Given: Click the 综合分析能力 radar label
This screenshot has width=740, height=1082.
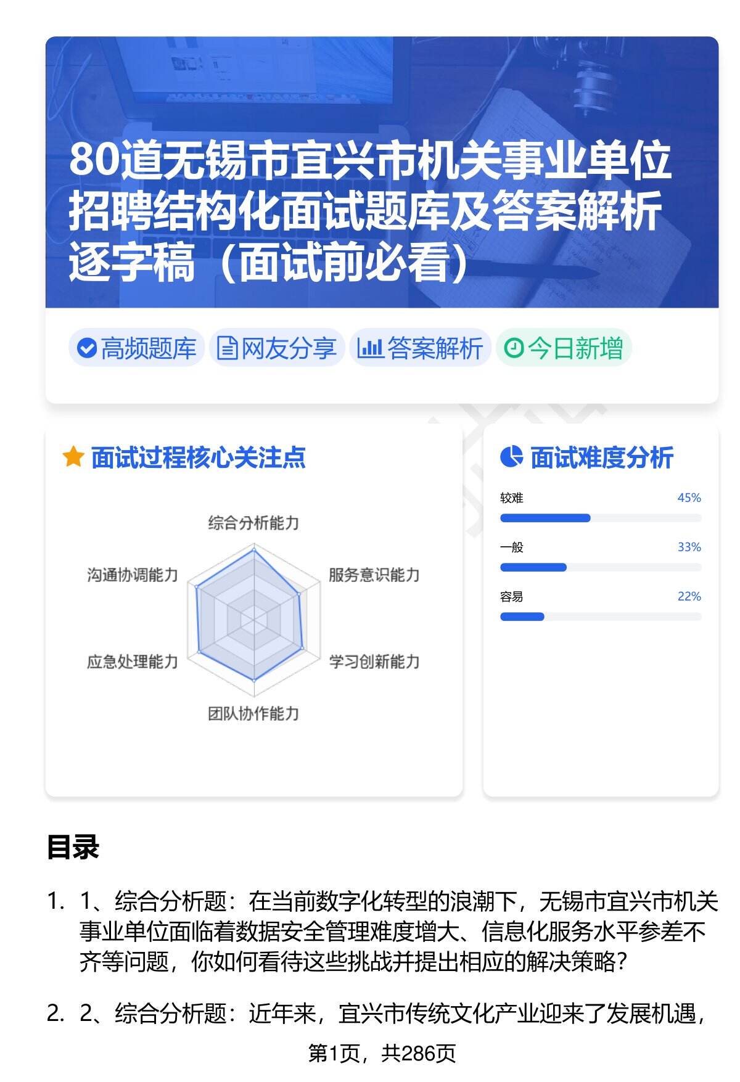Looking at the screenshot, I should point(253,523).
